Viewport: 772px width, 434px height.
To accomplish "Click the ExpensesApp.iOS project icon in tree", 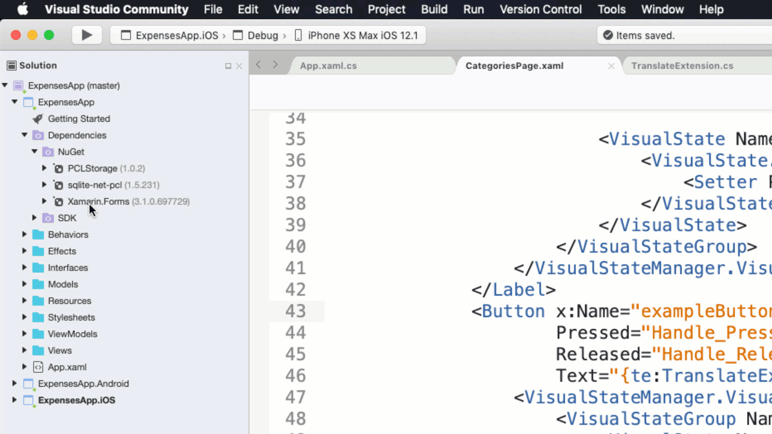I will [x=28, y=400].
